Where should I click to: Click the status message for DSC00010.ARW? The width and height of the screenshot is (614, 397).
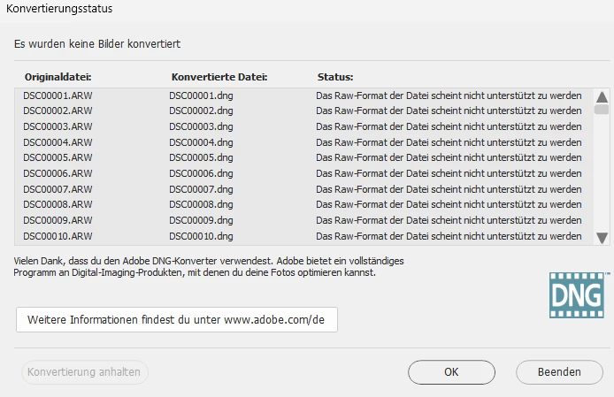(449, 236)
